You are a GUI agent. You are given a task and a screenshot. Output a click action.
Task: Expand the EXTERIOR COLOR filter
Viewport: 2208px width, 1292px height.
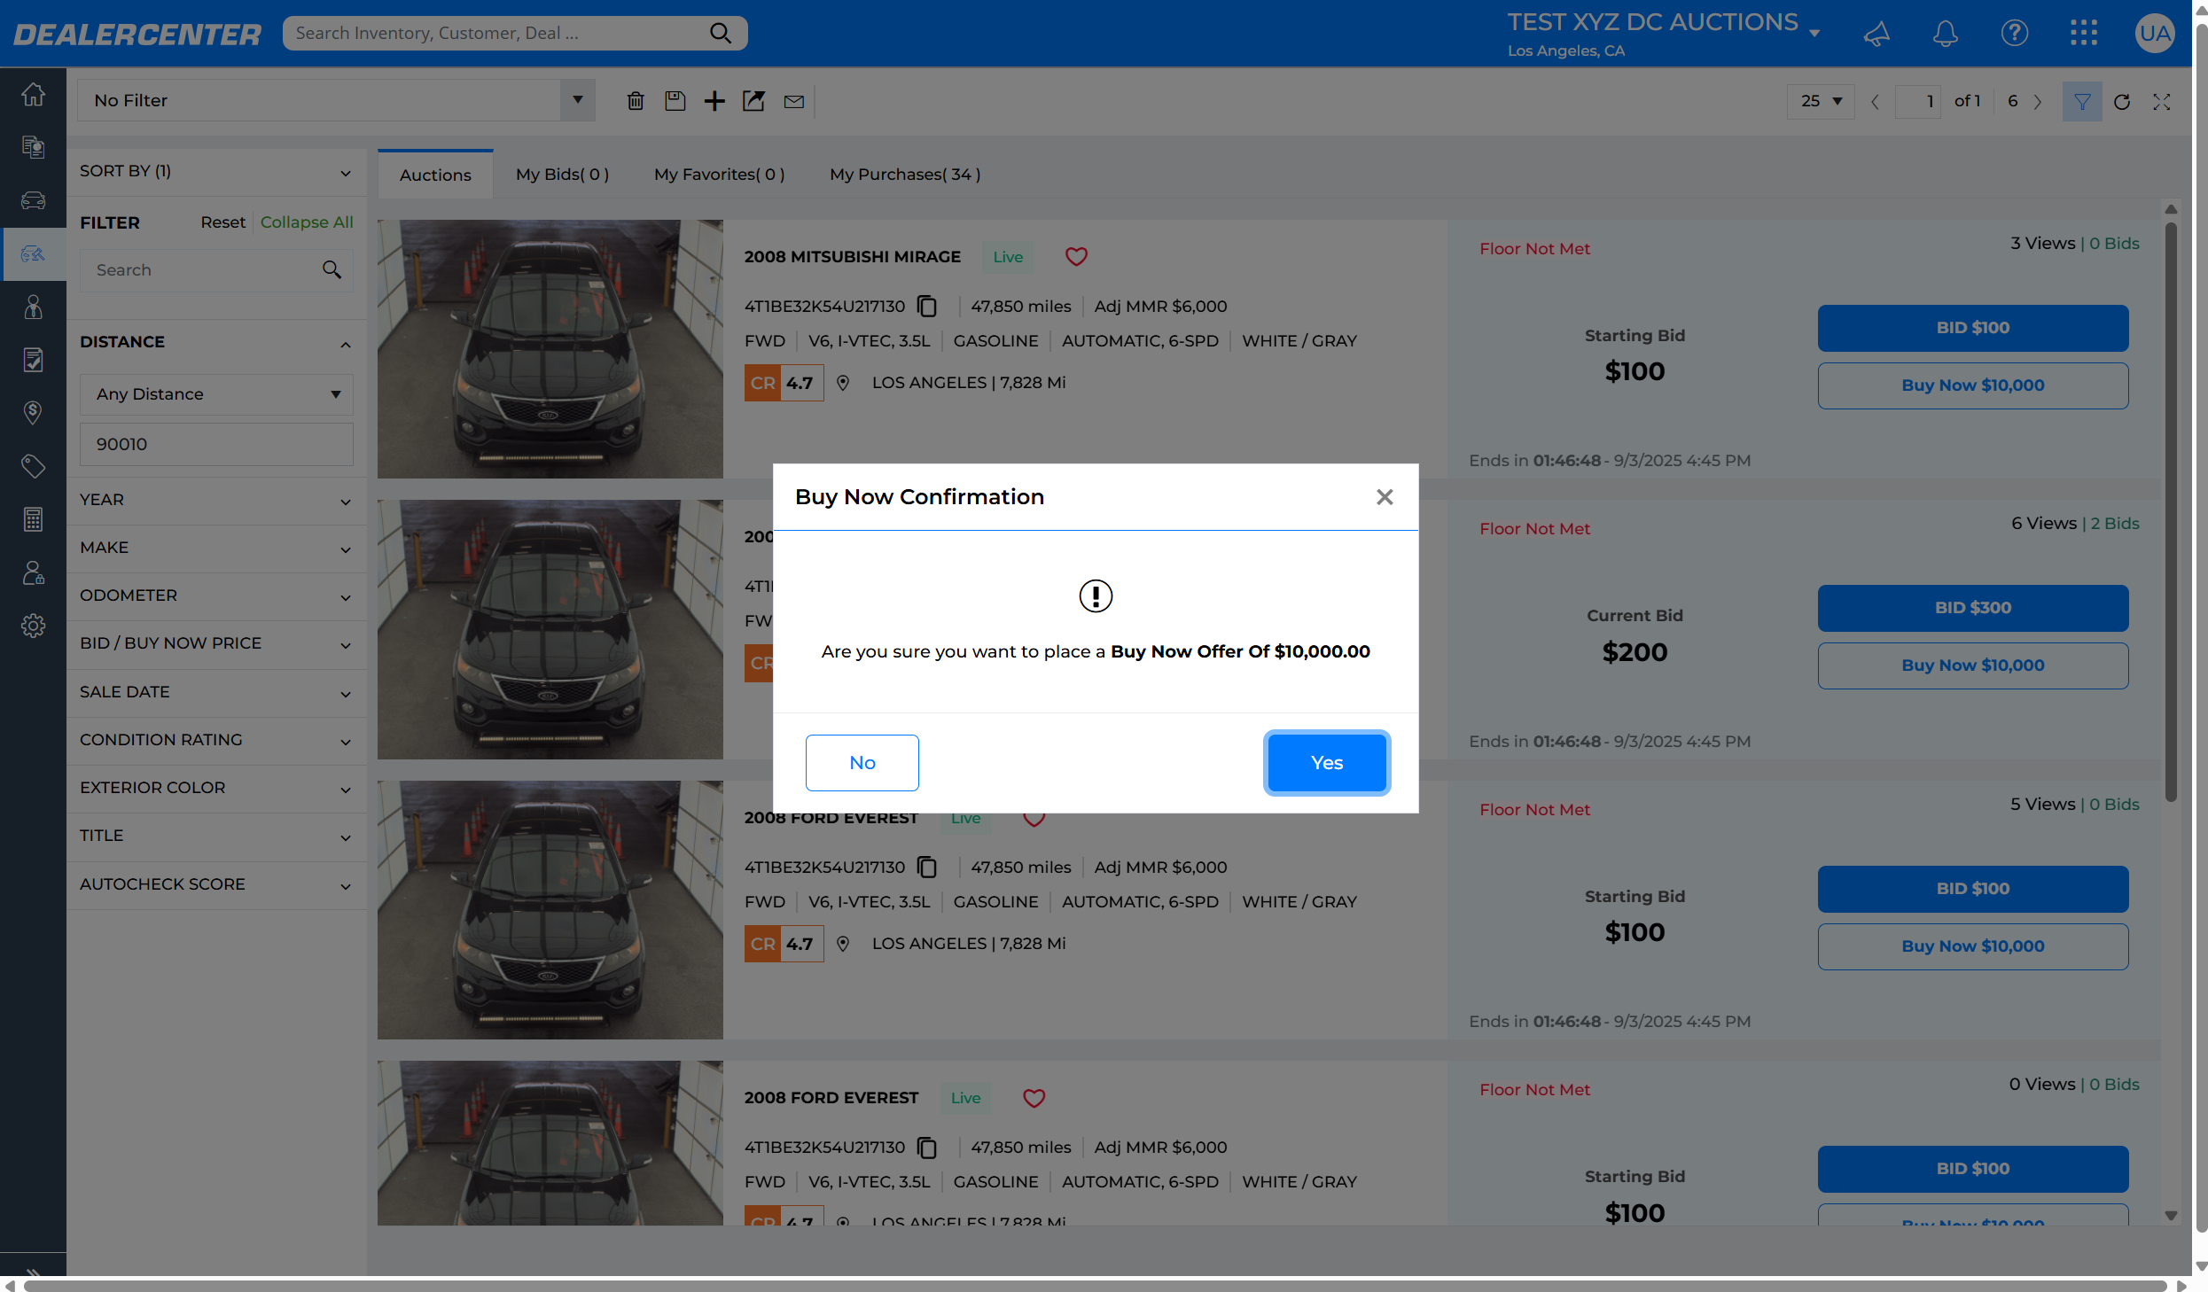216,788
